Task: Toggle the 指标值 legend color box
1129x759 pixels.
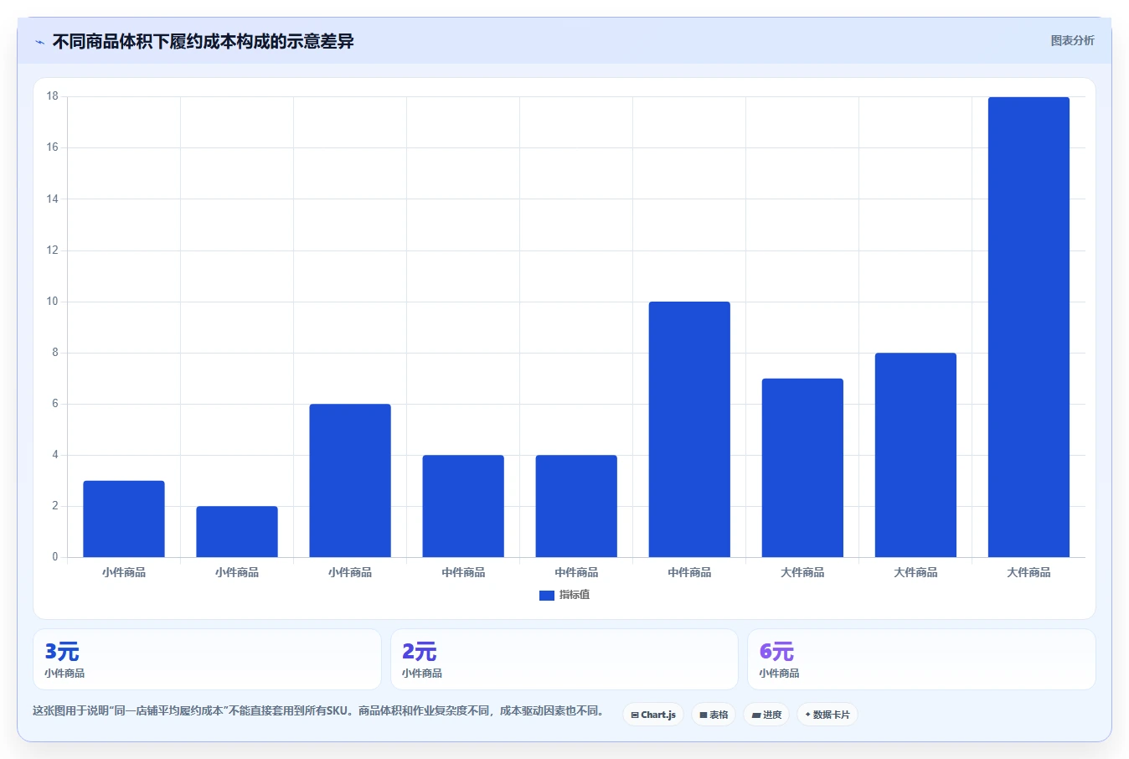Action: pyautogui.click(x=547, y=596)
